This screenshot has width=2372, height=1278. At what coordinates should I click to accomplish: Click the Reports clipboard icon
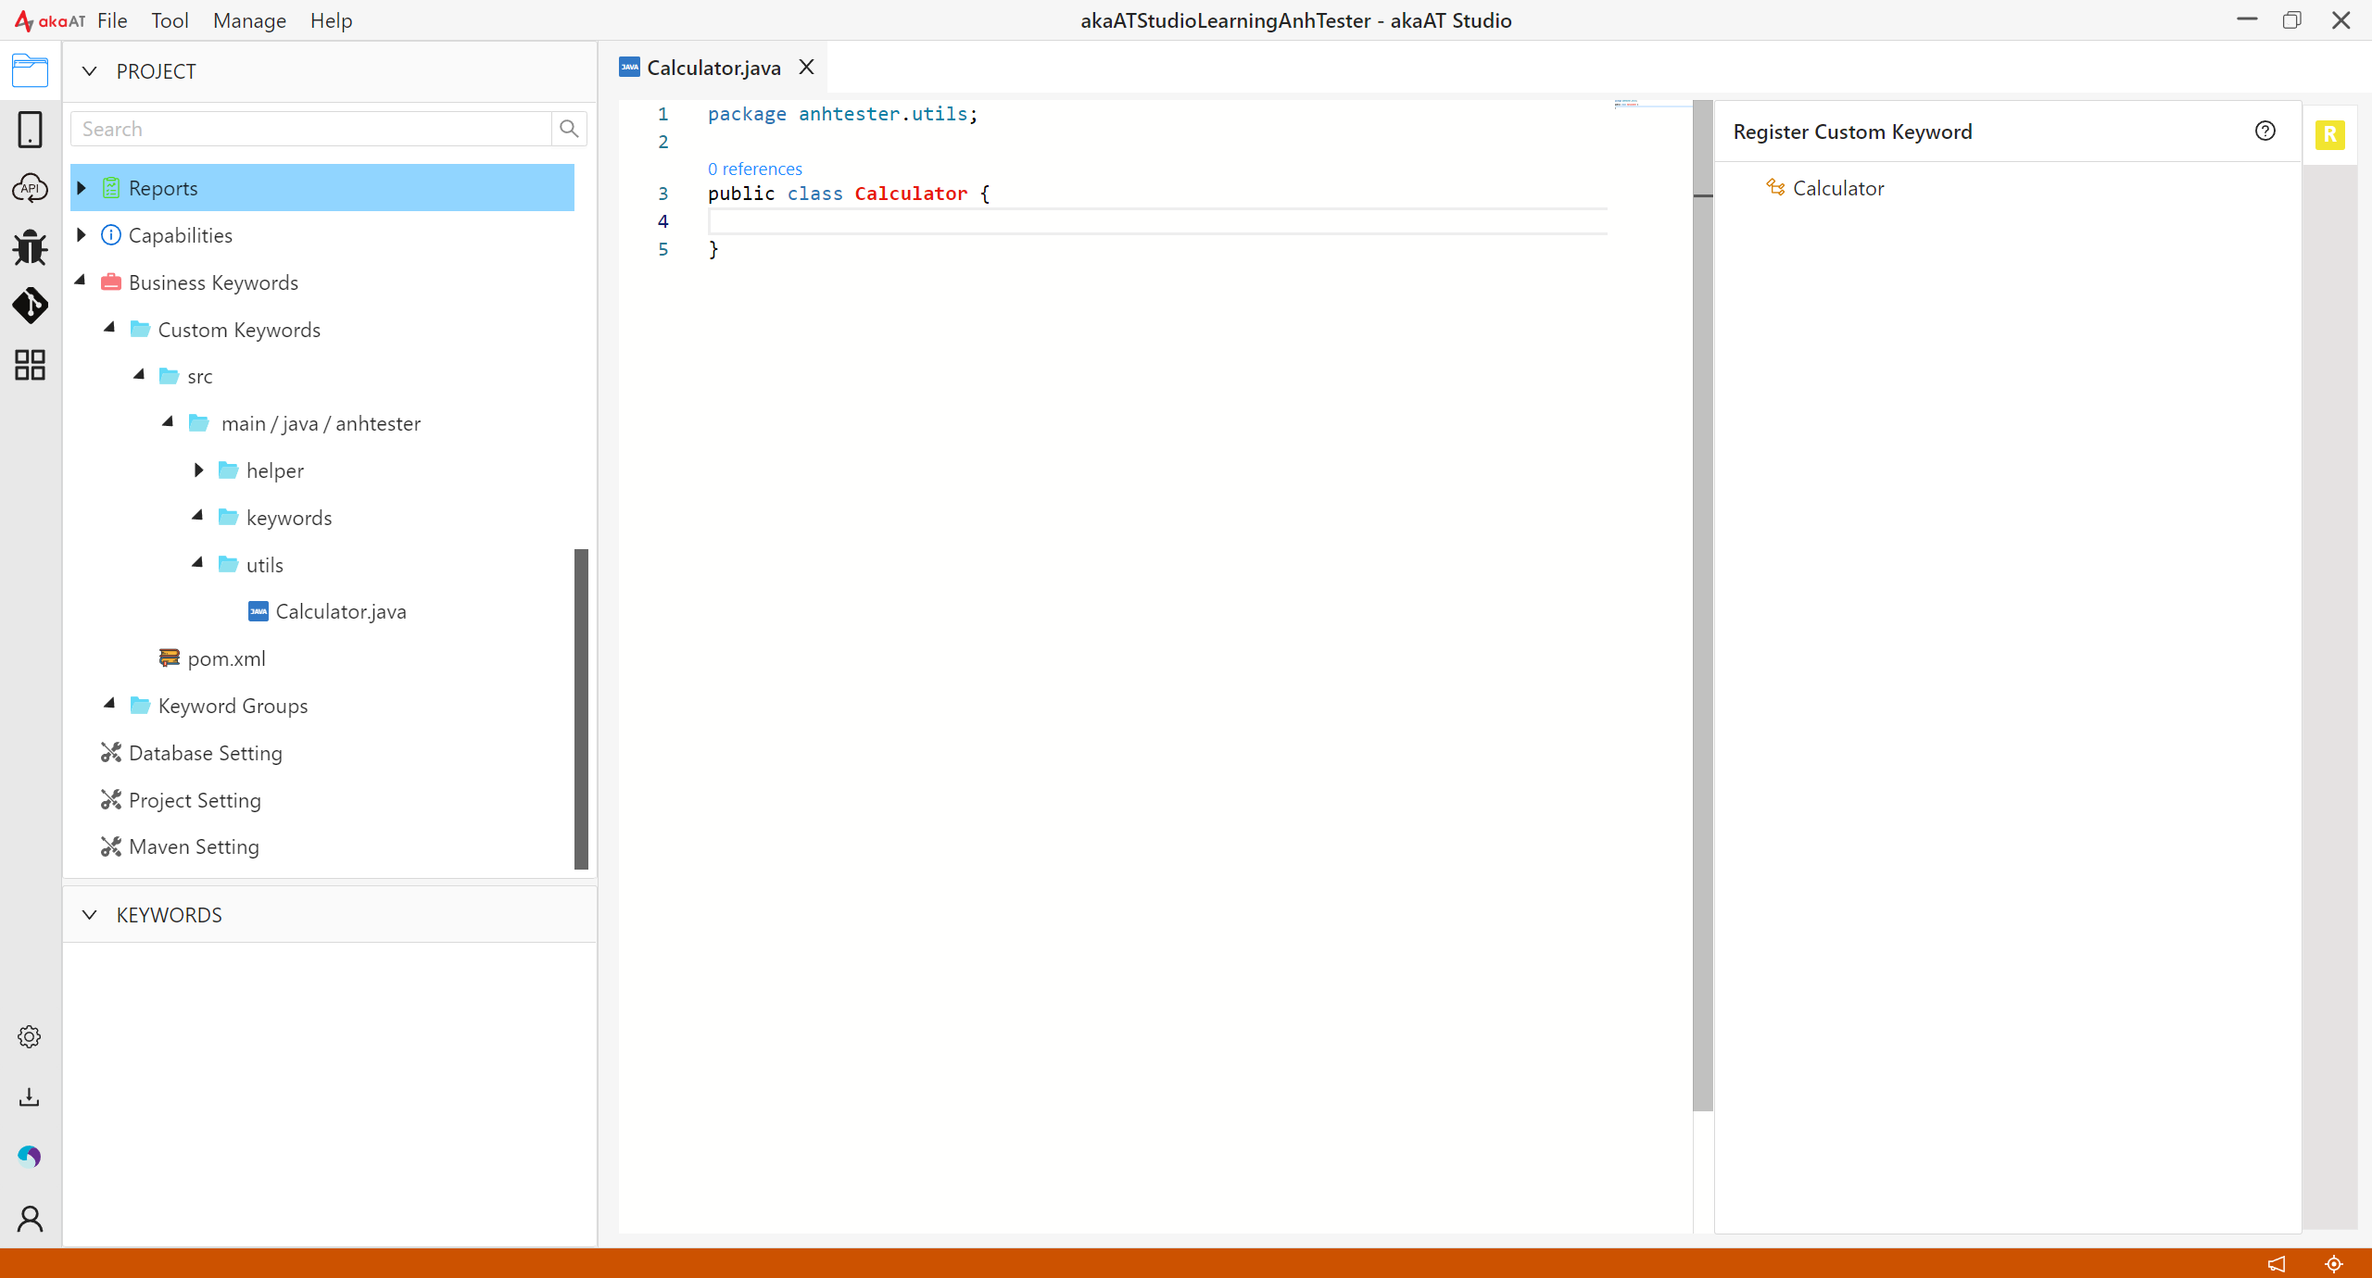[x=111, y=188]
